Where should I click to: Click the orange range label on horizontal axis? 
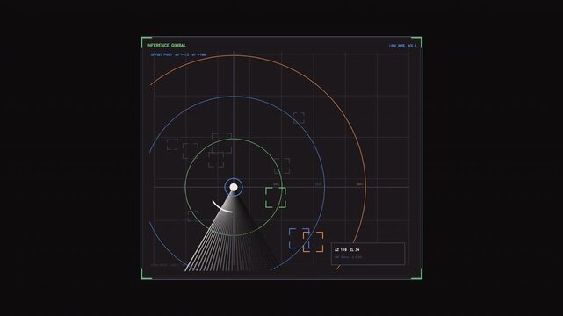tap(359, 184)
